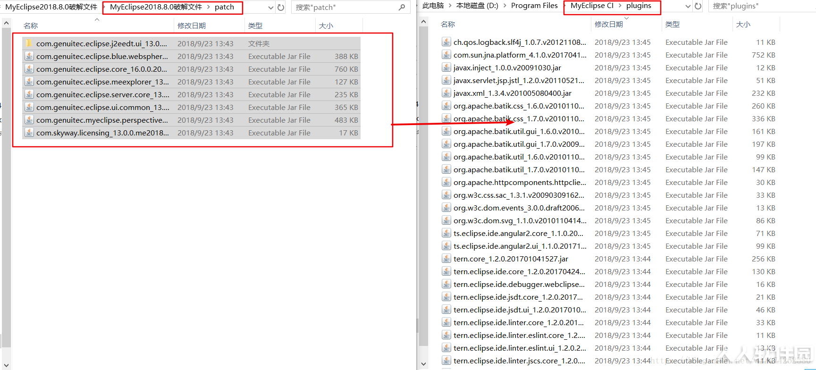Click jar icon of com.genuitec.eclipse.server.core
This screenshot has height=370, width=816.
pos(29,94)
